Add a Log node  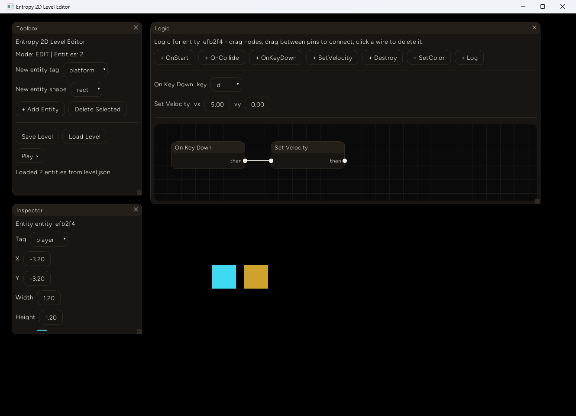(x=469, y=58)
